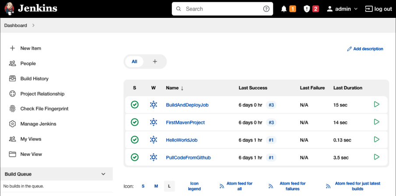This screenshot has width=396, height=196.
Task: Add a new view tab with plus
Action: coord(155,62)
